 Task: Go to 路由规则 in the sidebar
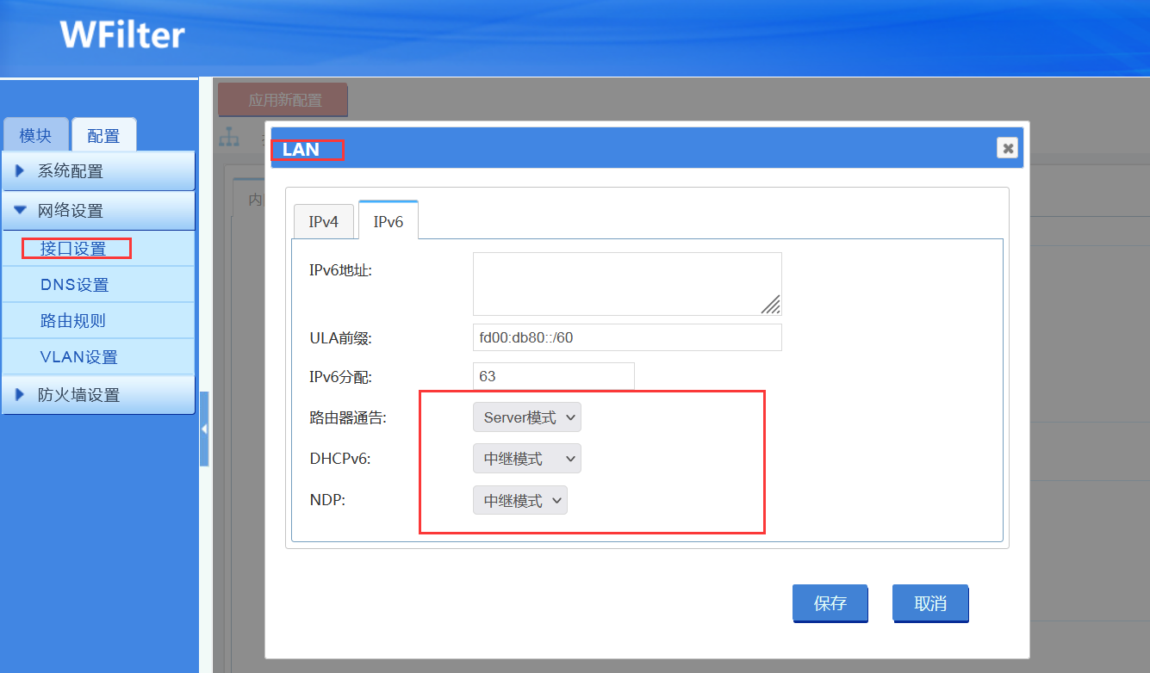click(x=73, y=321)
